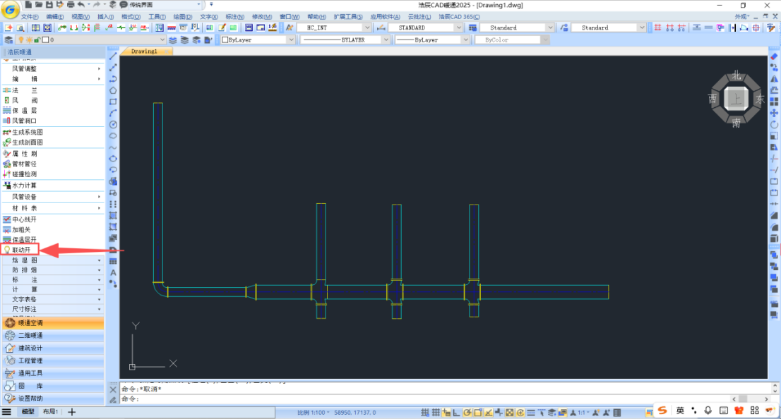Click the command line input field

(x=424, y=399)
